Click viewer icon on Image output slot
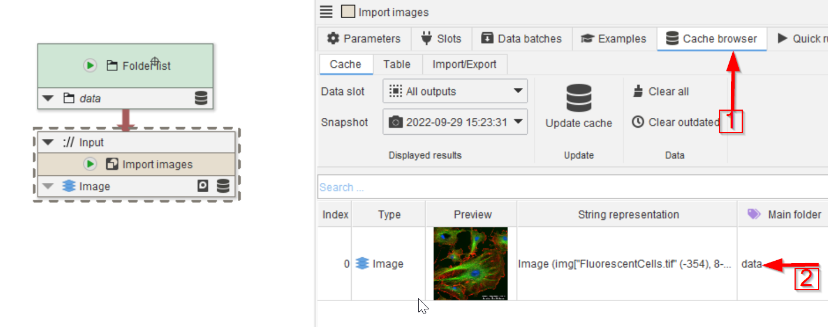 pyautogui.click(x=203, y=186)
